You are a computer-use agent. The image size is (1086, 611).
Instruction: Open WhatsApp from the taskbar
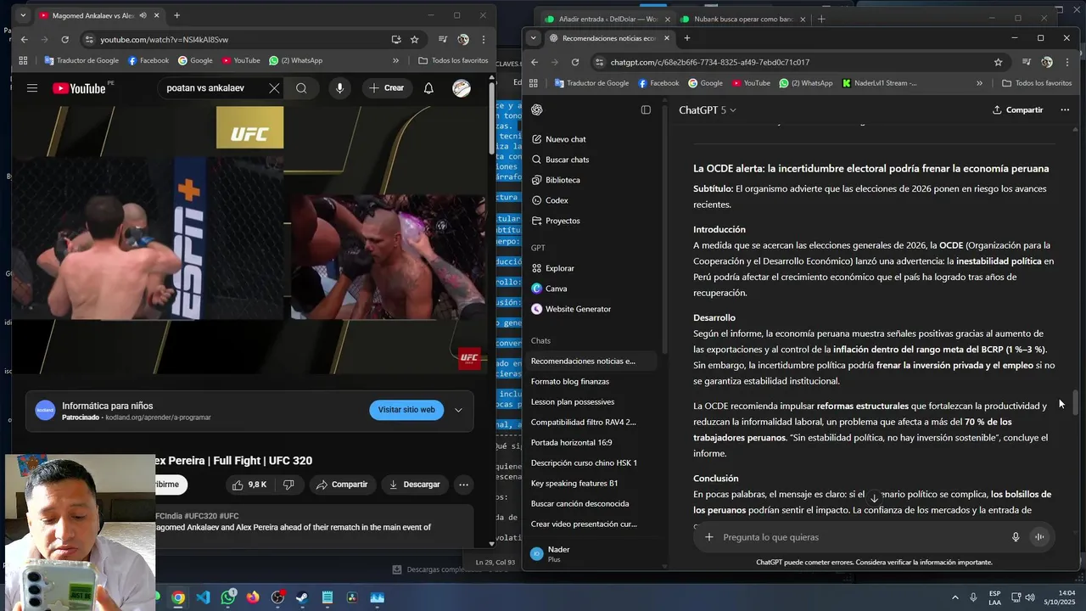tap(227, 597)
